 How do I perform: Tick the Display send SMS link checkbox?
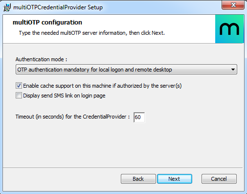(19, 96)
